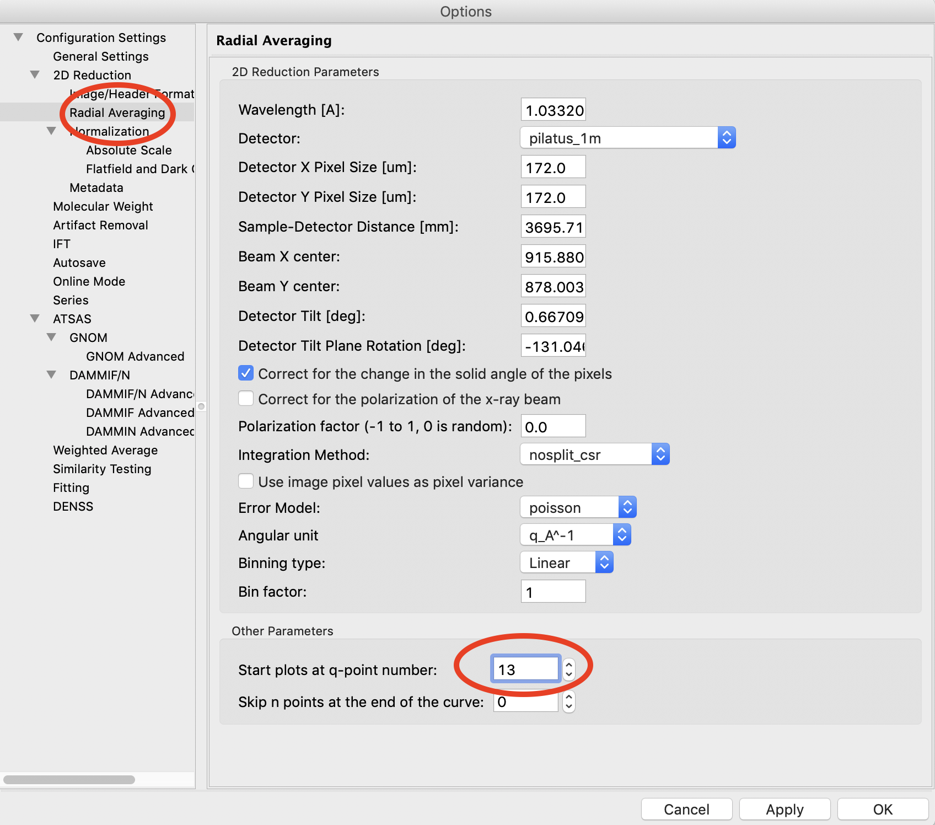The height and width of the screenshot is (825, 935).
Task: Collapse the DAMMIF/N tree node
Action: point(51,375)
